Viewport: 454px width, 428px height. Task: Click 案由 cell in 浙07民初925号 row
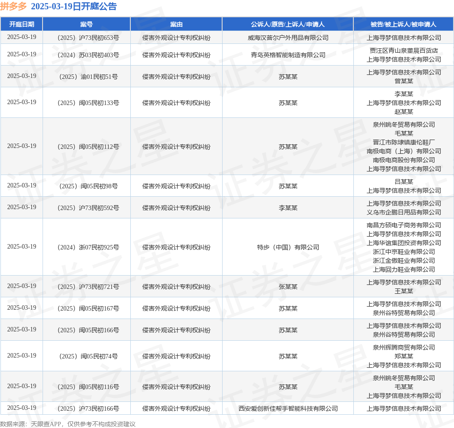pyautogui.click(x=176, y=247)
